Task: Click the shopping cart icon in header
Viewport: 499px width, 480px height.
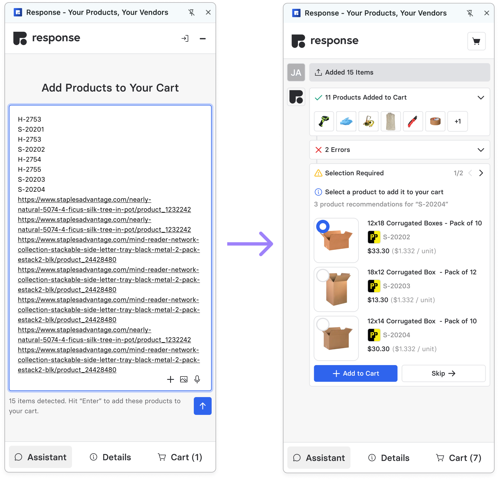Action: [476, 41]
